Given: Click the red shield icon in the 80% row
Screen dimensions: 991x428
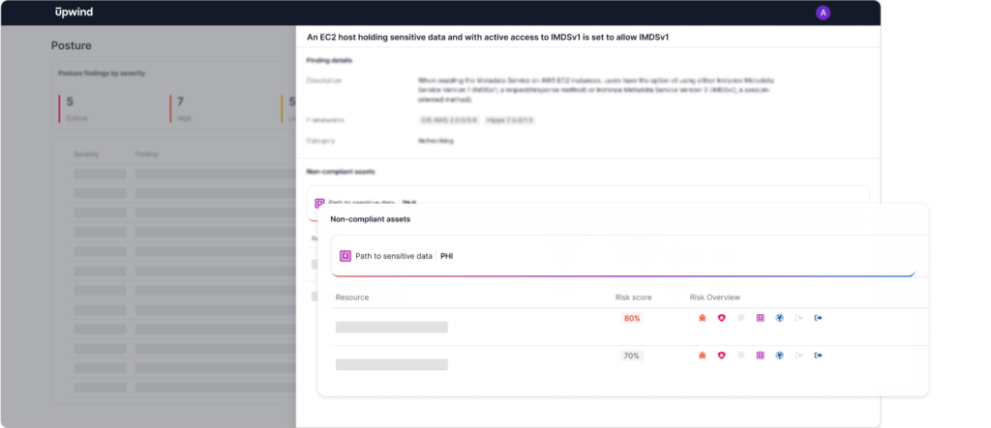Looking at the screenshot, I should (722, 318).
